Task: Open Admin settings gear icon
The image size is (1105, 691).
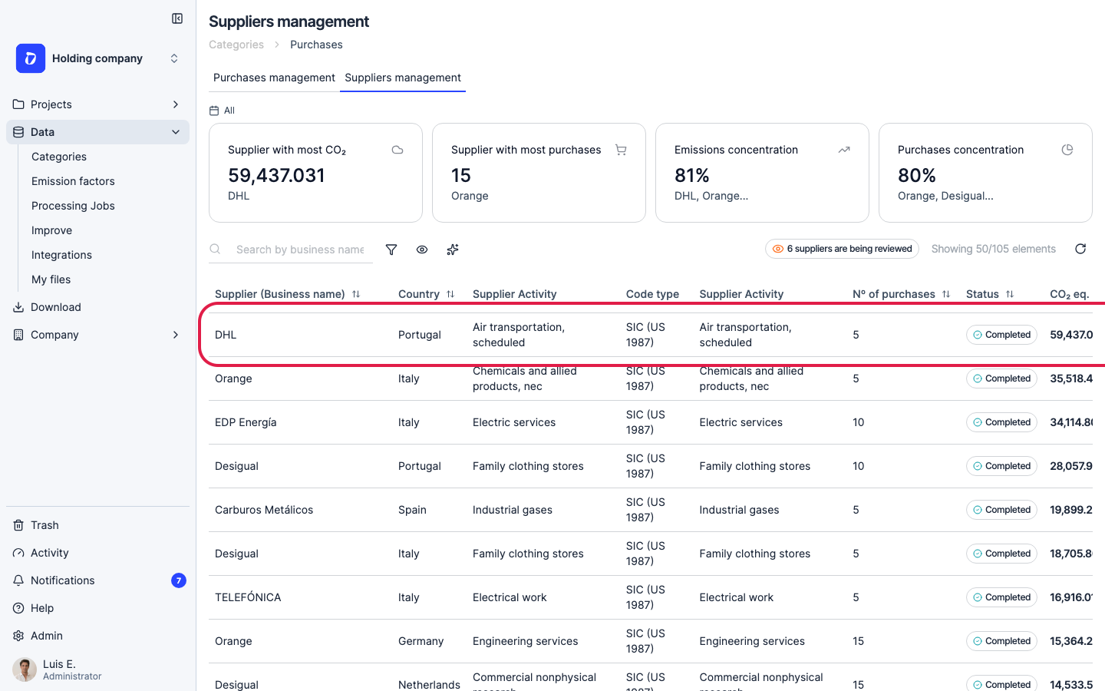Action: point(18,636)
